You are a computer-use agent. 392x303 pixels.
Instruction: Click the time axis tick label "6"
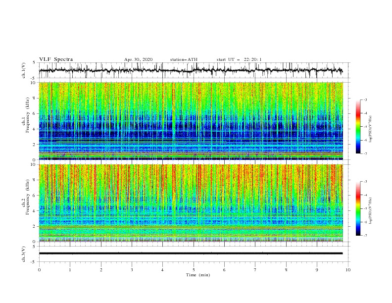tap(224, 270)
